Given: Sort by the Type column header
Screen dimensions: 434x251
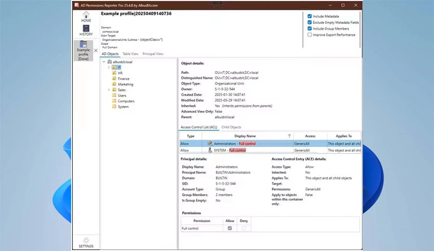Looking at the screenshot, I should [191, 136].
